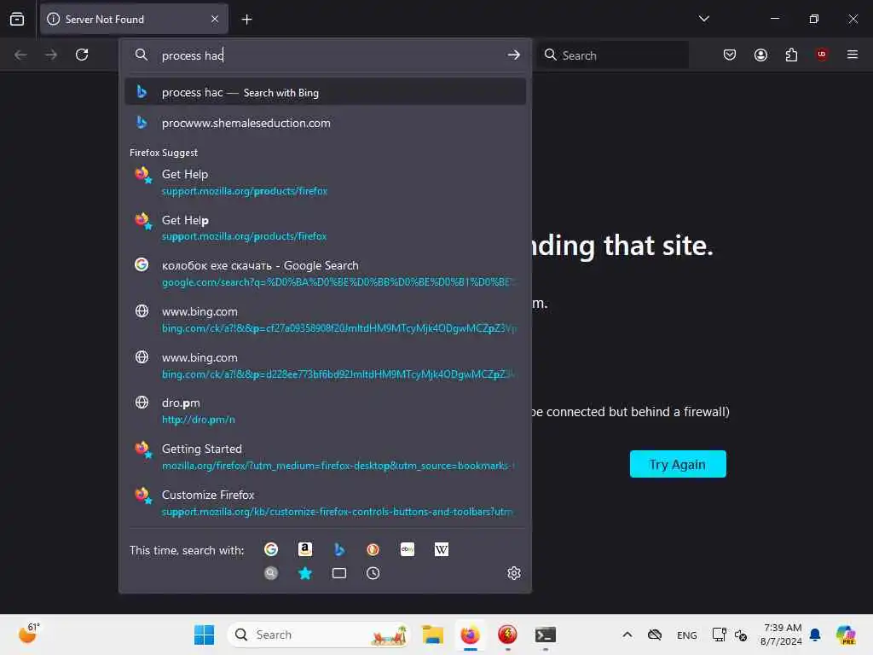Close the Server Not Found tab
This screenshot has width=873, height=655.
point(215,19)
